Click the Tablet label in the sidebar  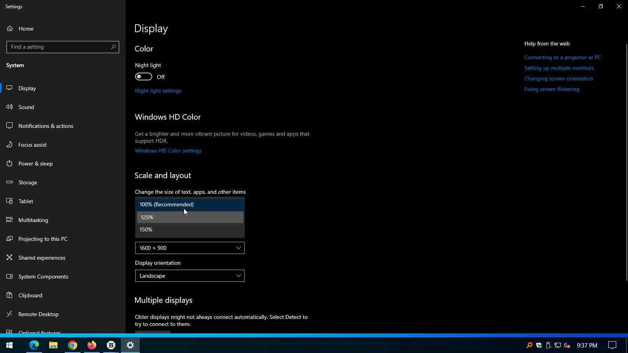[x=26, y=201]
